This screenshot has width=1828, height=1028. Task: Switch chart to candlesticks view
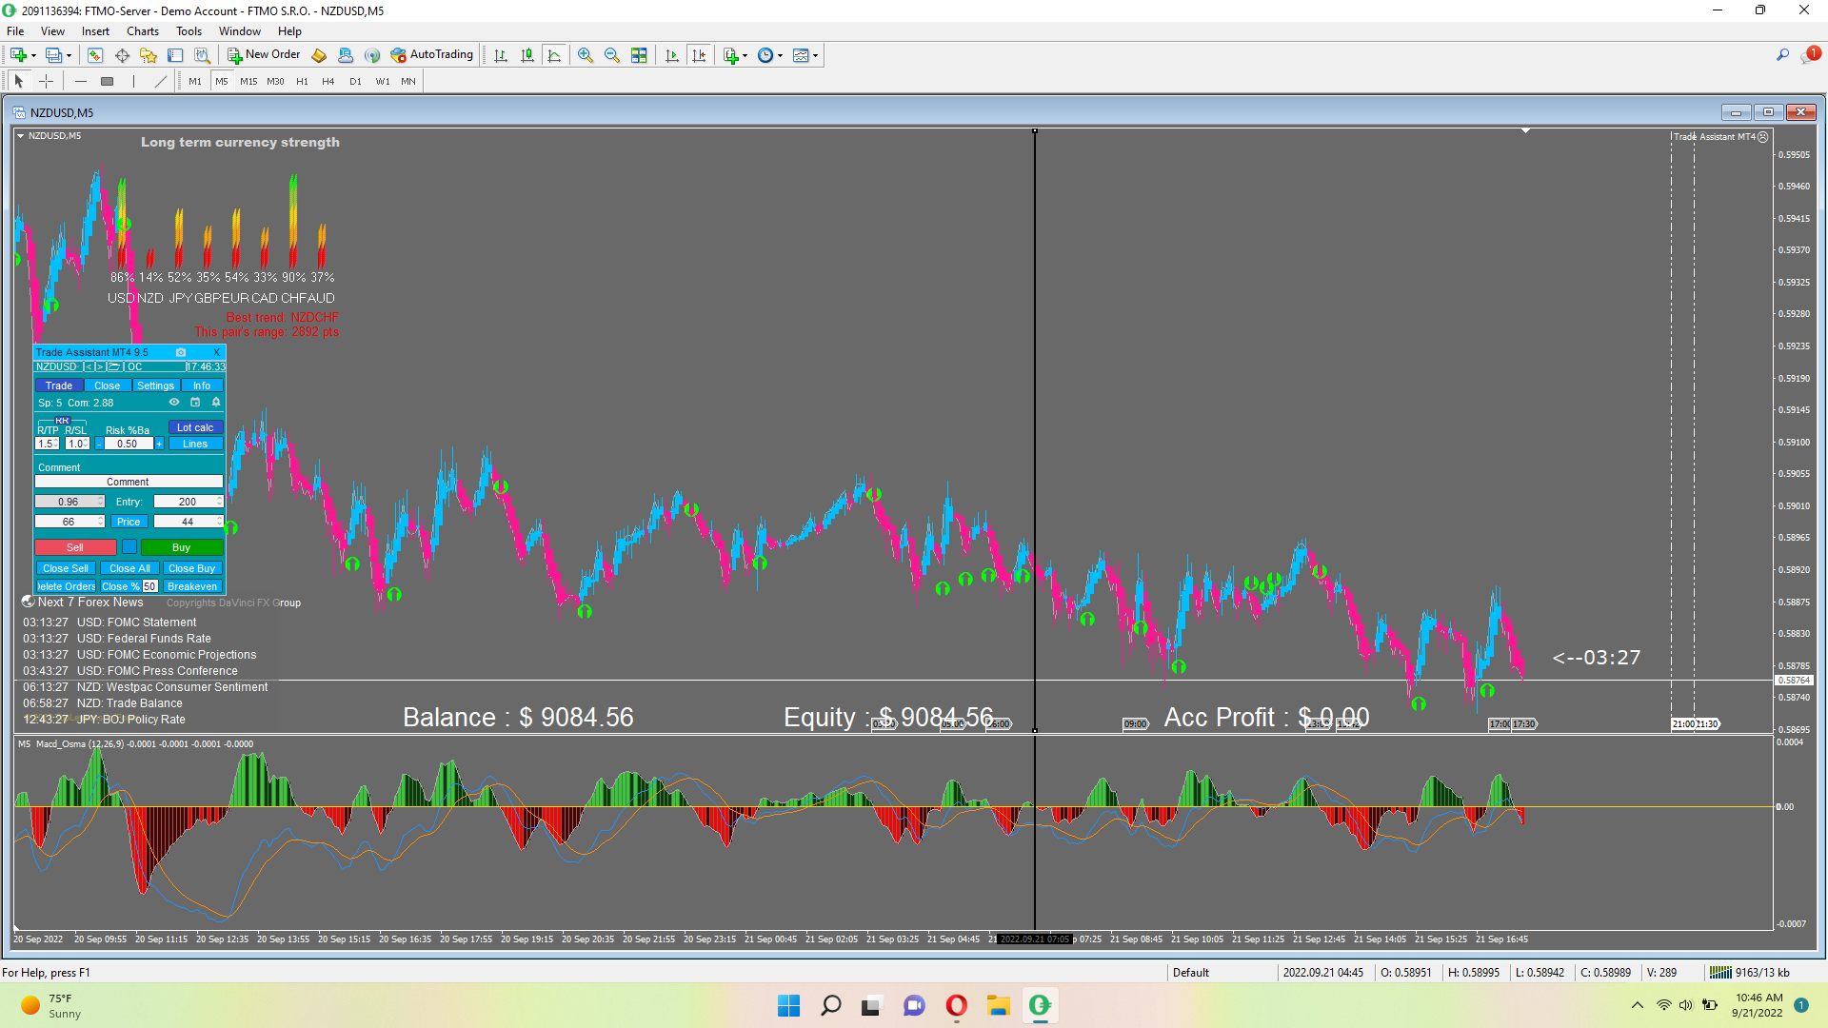527,55
